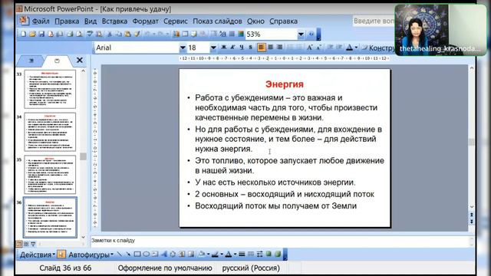
Task: Open Fill Color dropdown arrow
Action: coord(208,254)
